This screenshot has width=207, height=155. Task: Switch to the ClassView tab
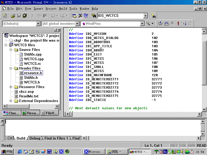point(12,113)
